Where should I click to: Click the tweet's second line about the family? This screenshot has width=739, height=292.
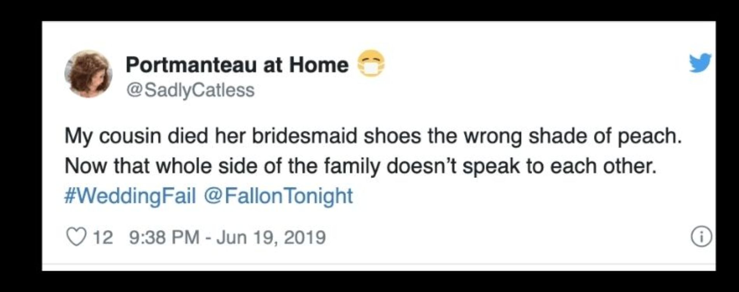[x=360, y=167]
